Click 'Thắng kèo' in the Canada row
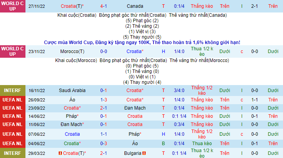Viewport: 283px width, 158px height. click(202, 6)
